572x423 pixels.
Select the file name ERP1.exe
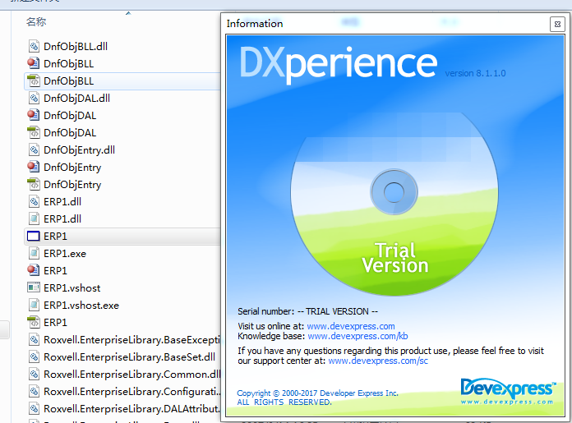tap(65, 254)
